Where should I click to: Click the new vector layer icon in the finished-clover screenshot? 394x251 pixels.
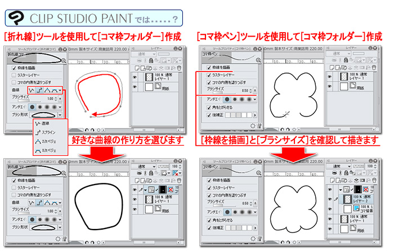point(338,181)
